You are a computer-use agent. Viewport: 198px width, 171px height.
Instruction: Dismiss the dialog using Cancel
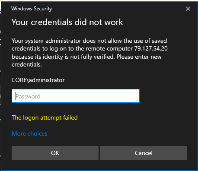coord(144,153)
